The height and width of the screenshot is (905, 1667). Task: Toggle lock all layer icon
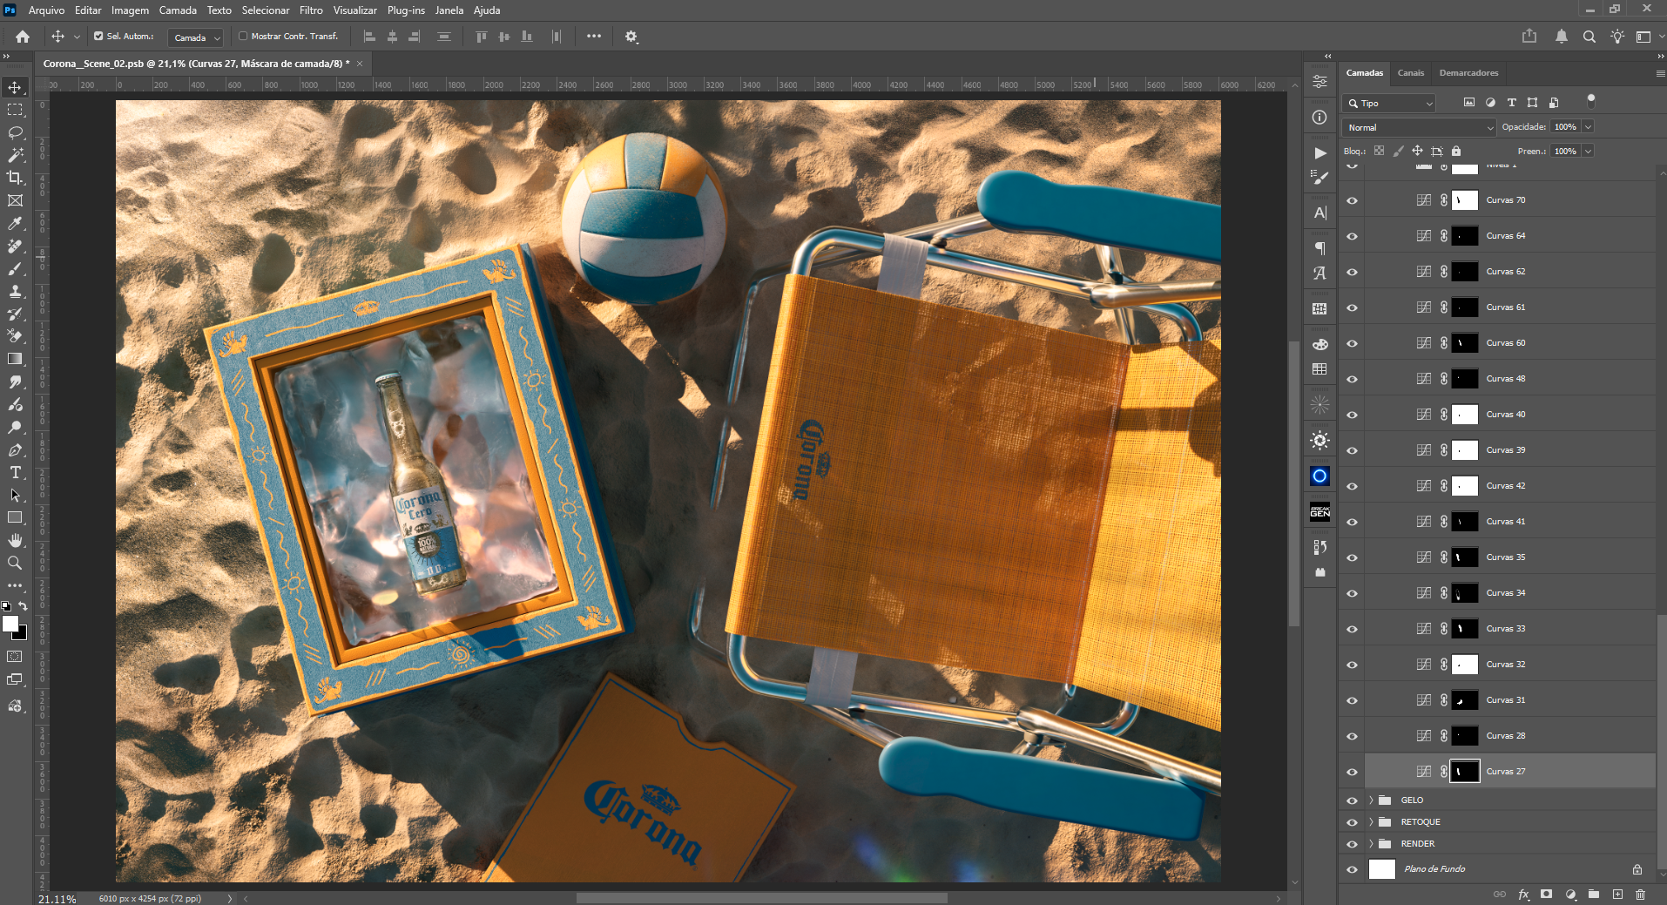[1456, 152]
